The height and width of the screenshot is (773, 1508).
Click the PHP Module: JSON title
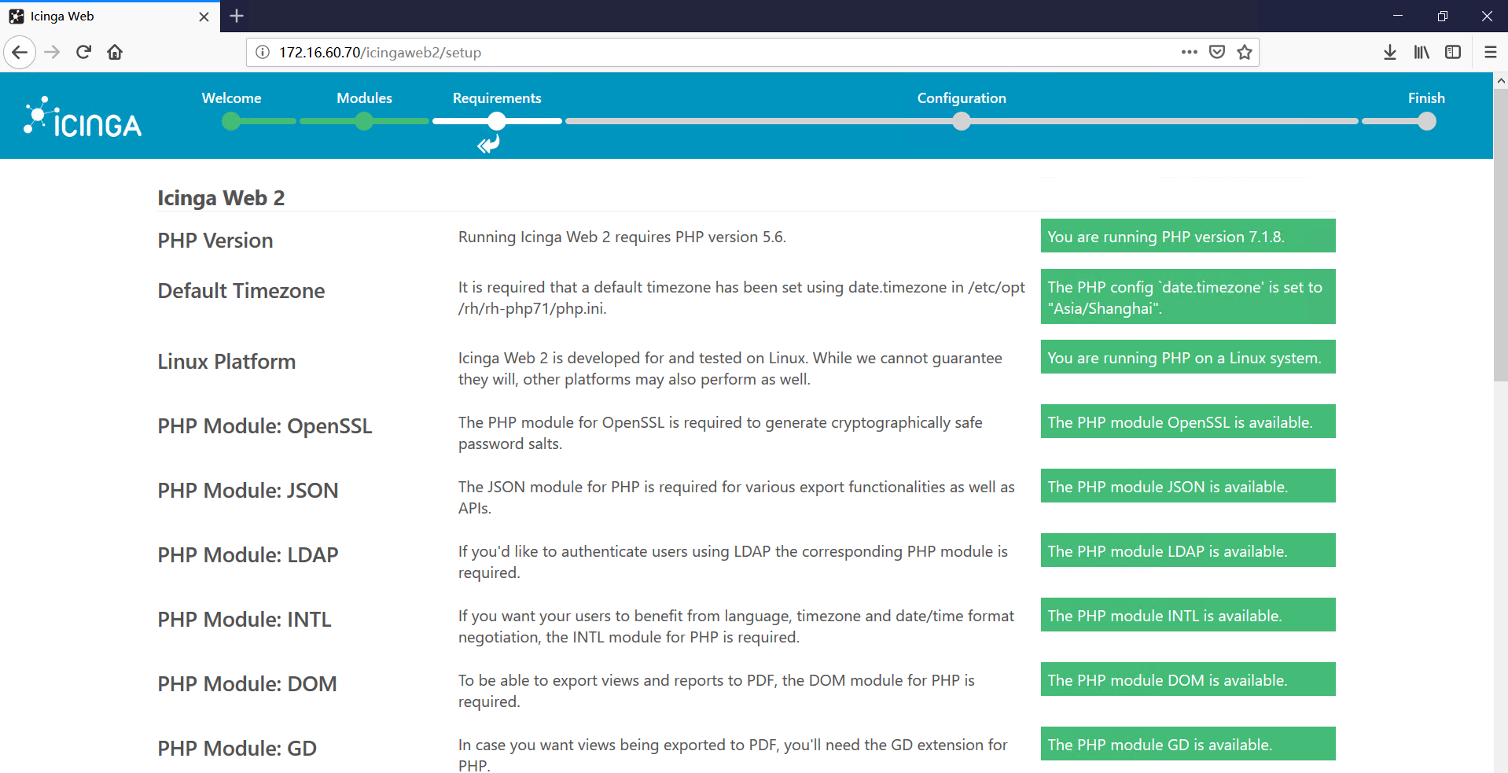coord(248,491)
